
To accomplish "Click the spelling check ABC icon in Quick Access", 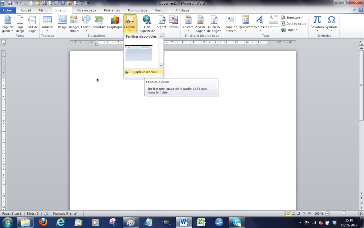I will click(x=82, y=3).
